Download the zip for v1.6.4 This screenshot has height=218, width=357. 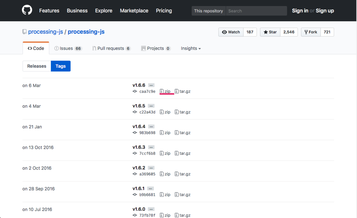click(165, 133)
